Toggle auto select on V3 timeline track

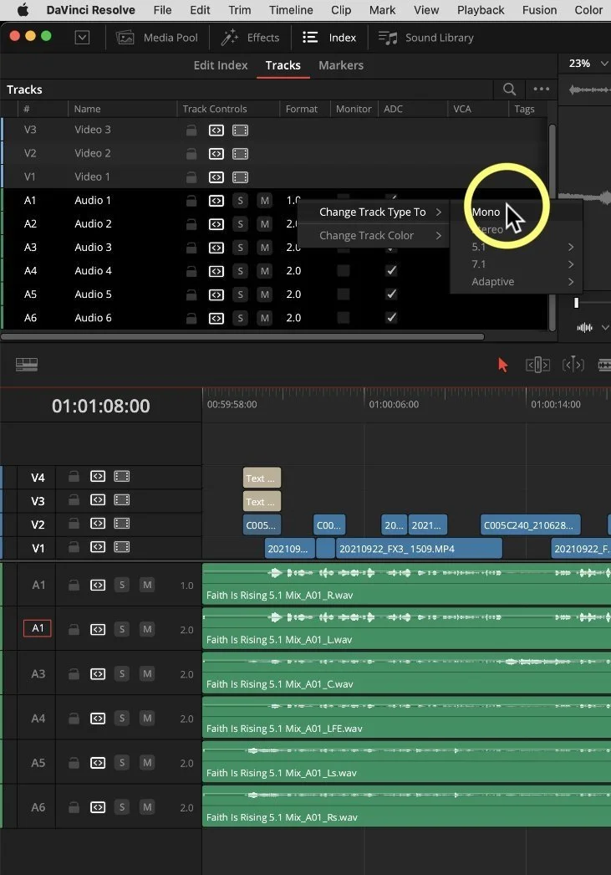[98, 500]
